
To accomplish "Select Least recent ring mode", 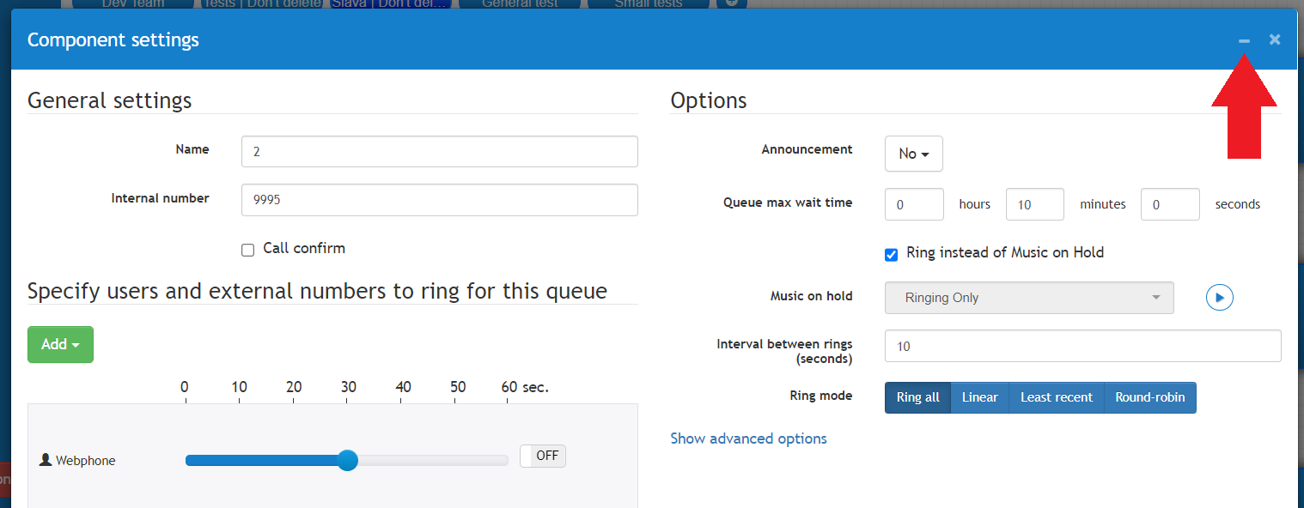I will (x=1056, y=397).
